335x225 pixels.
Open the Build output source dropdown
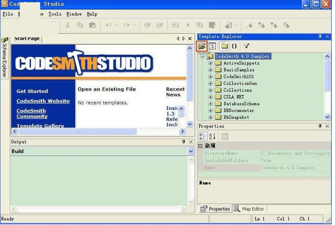[191, 151]
